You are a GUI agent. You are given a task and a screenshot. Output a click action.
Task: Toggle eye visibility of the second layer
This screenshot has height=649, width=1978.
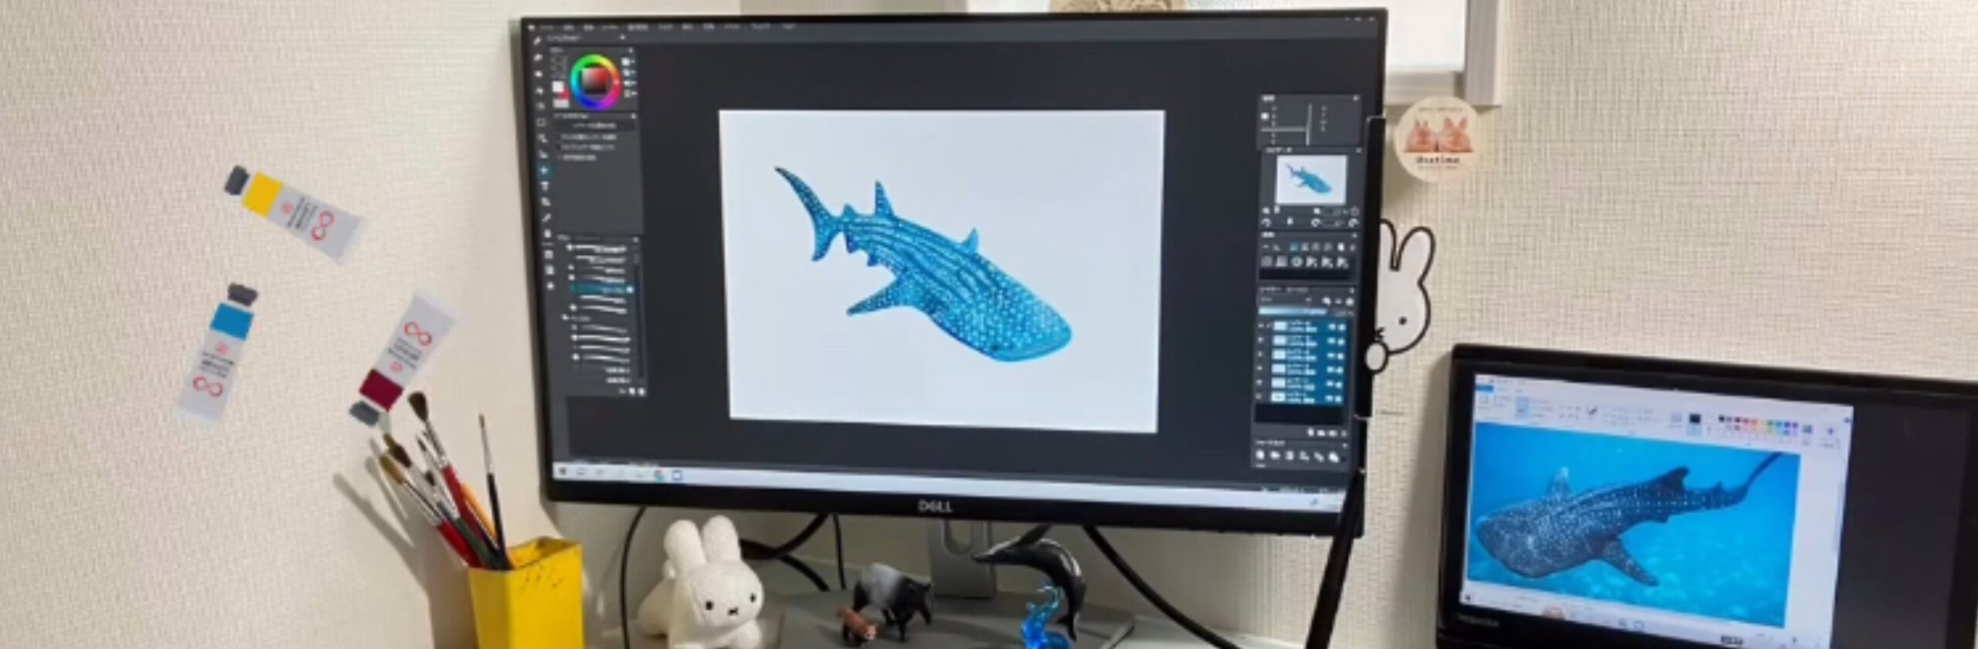(1261, 339)
